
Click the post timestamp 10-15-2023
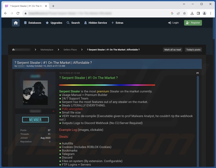(x=69, y=73)
